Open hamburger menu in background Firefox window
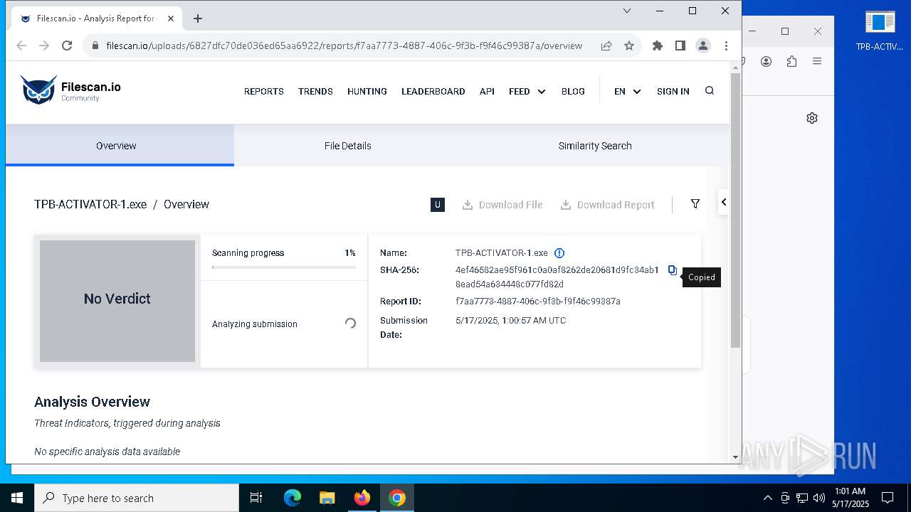Viewport: 911px width, 512px height. pyautogui.click(x=817, y=61)
